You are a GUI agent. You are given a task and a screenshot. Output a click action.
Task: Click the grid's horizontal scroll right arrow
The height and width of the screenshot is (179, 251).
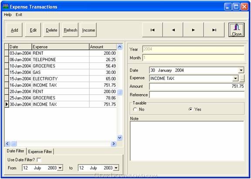[x=113, y=144]
